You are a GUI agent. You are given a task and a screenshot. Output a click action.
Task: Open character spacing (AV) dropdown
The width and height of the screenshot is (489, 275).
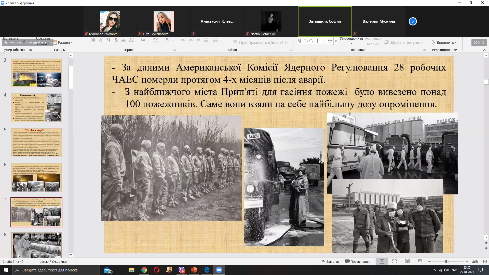pyautogui.click(x=133, y=40)
